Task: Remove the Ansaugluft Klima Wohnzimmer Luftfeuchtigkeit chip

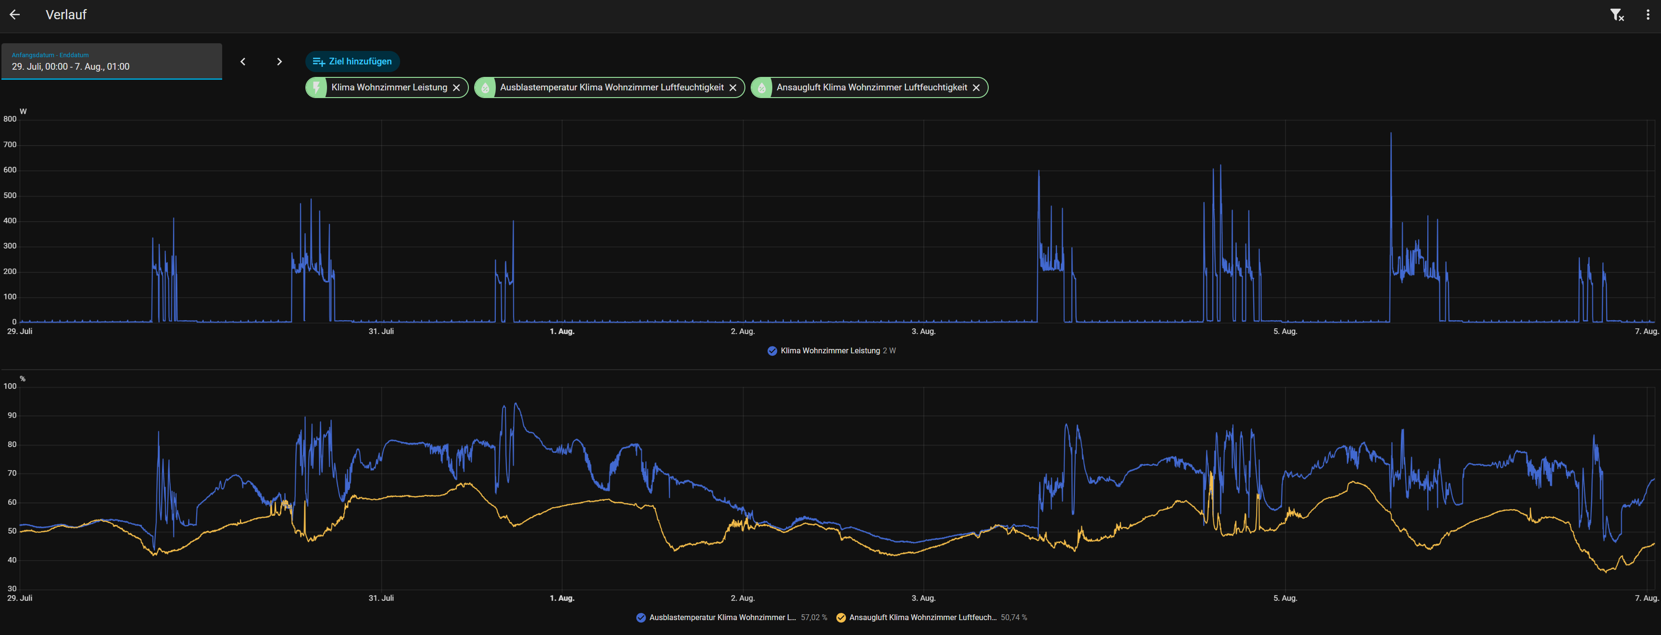Action: pyautogui.click(x=976, y=87)
